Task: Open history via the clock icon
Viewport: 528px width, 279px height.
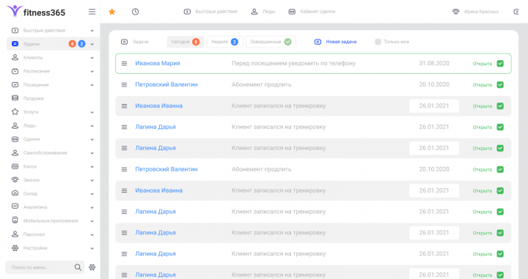Action: point(135,12)
